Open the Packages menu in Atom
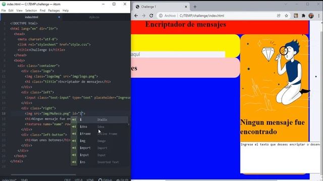Viewport: 323px width, 181px height. coord(54,11)
